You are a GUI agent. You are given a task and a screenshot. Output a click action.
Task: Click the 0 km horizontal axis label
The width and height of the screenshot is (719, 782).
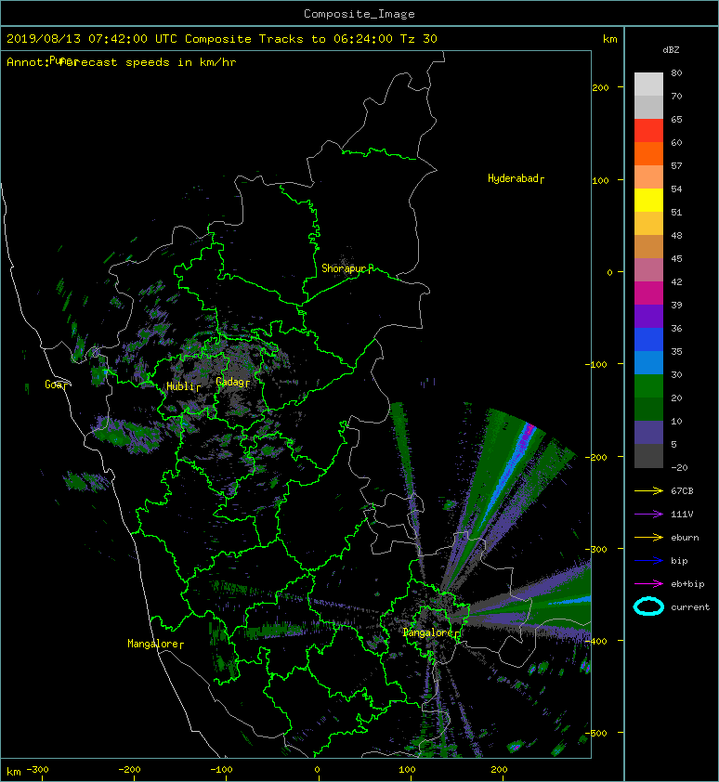point(317,770)
